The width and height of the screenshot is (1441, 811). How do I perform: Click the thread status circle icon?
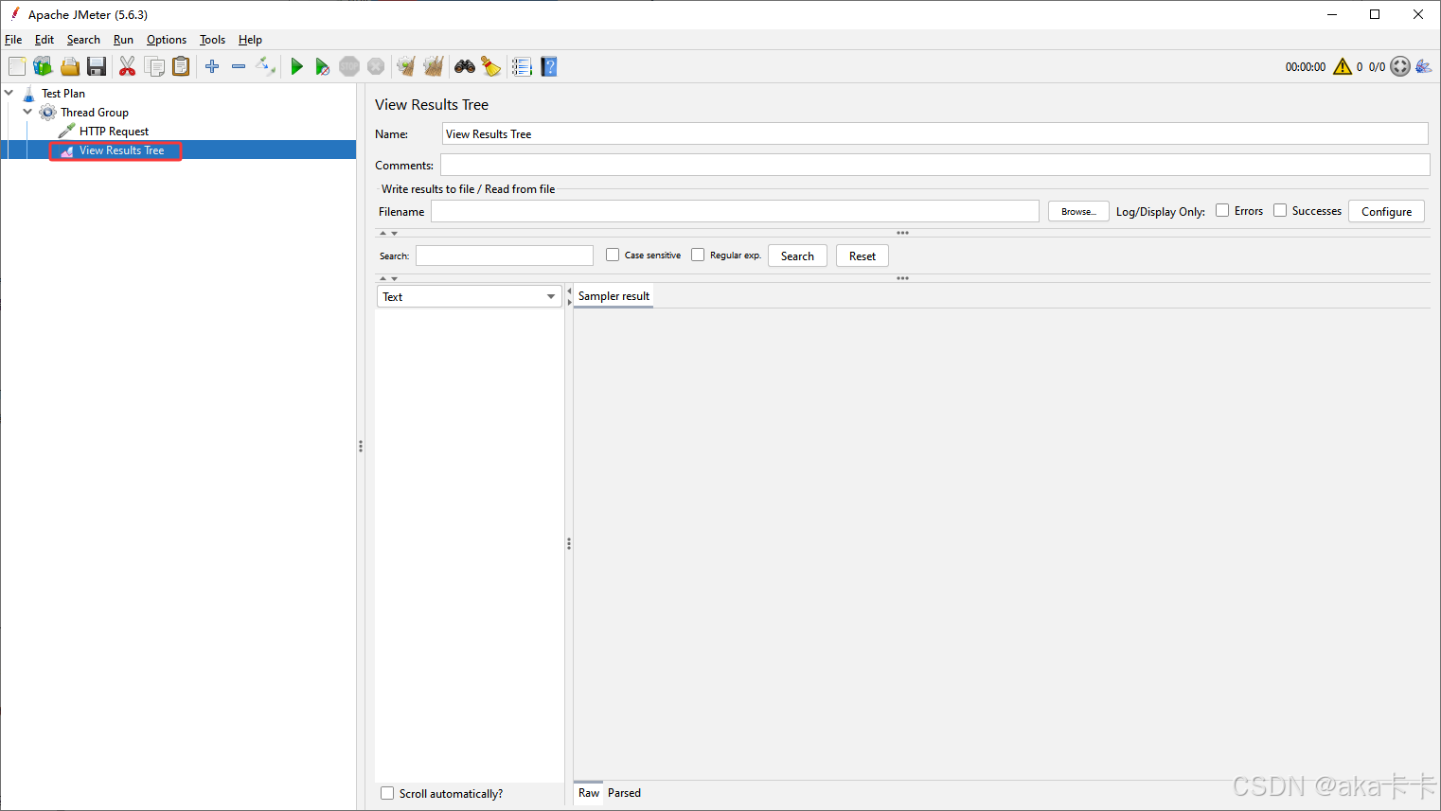point(1400,66)
